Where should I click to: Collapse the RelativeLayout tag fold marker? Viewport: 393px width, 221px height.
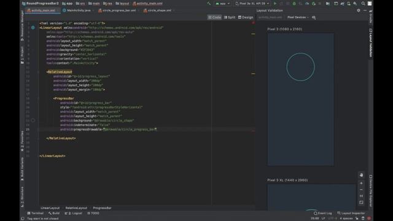[x=38, y=72]
